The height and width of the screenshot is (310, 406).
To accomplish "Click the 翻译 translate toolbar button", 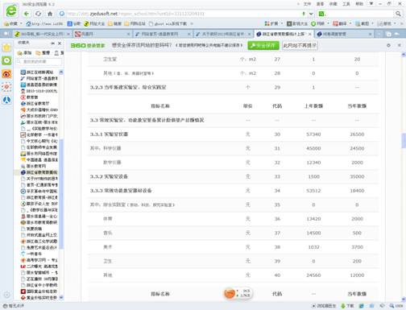I will point(340,23).
